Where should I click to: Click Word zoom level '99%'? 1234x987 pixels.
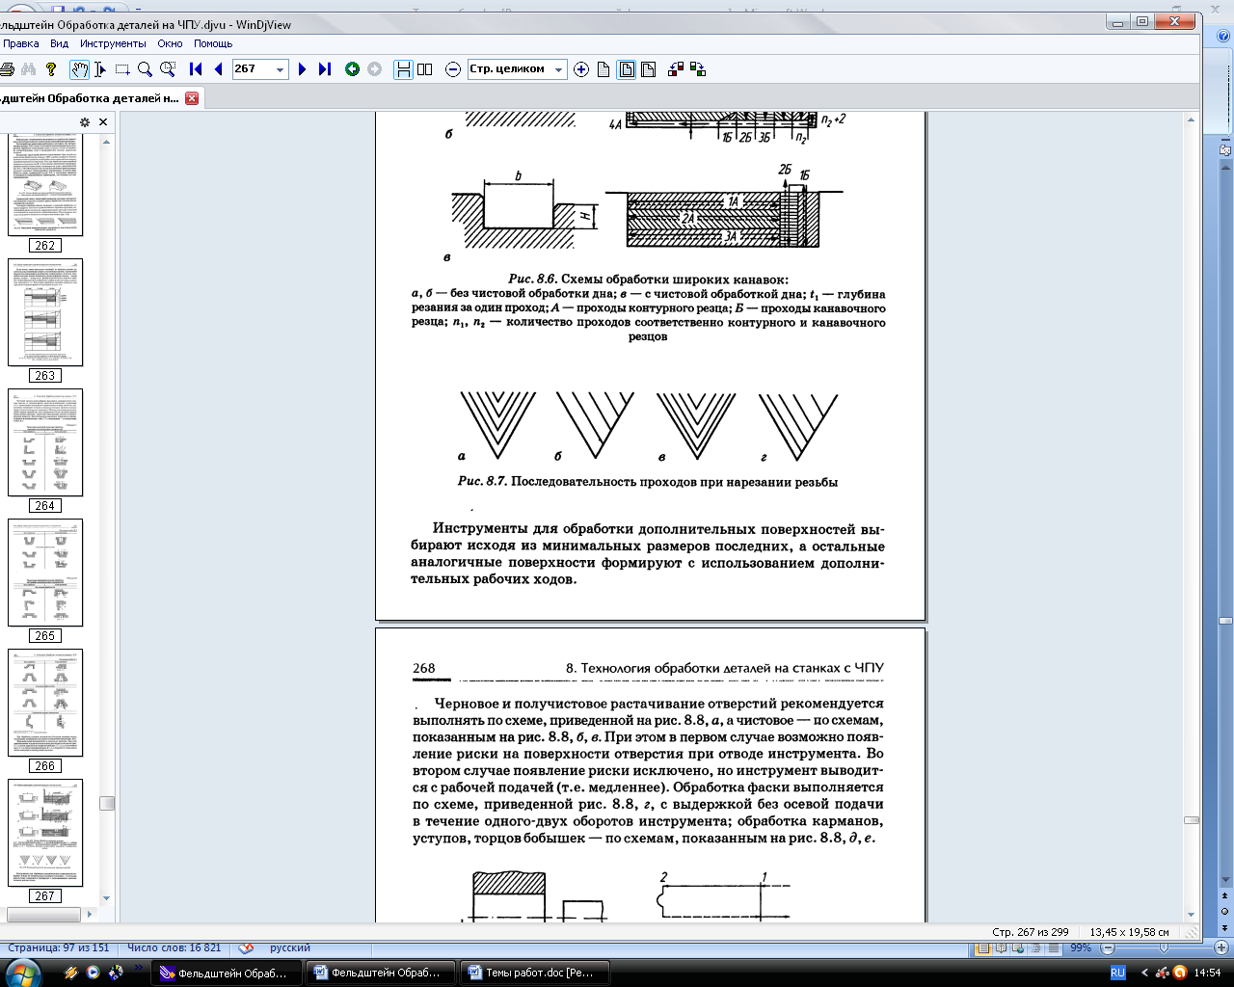[1081, 948]
